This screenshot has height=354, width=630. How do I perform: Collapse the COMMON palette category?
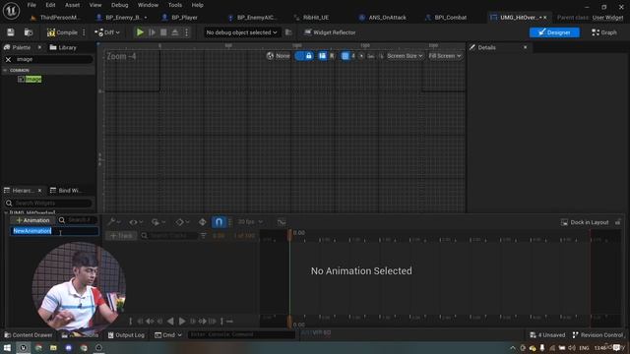[5, 70]
